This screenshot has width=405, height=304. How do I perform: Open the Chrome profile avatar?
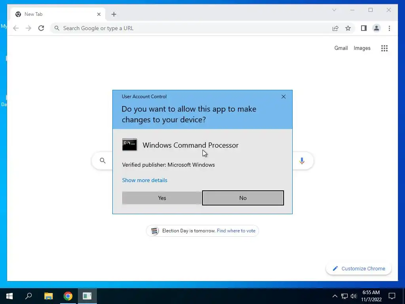coord(377,28)
